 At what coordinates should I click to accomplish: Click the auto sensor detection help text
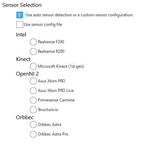(79, 15)
